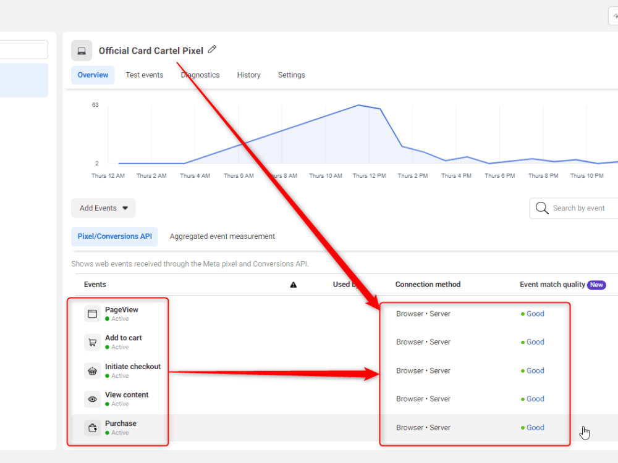The width and height of the screenshot is (618, 463).
Task: Click the pencil edit icon beside pixel name
Action: 212,49
